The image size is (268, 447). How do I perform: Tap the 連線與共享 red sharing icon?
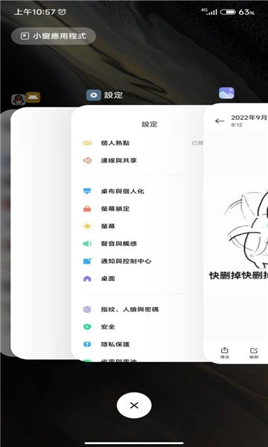pos(87,160)
